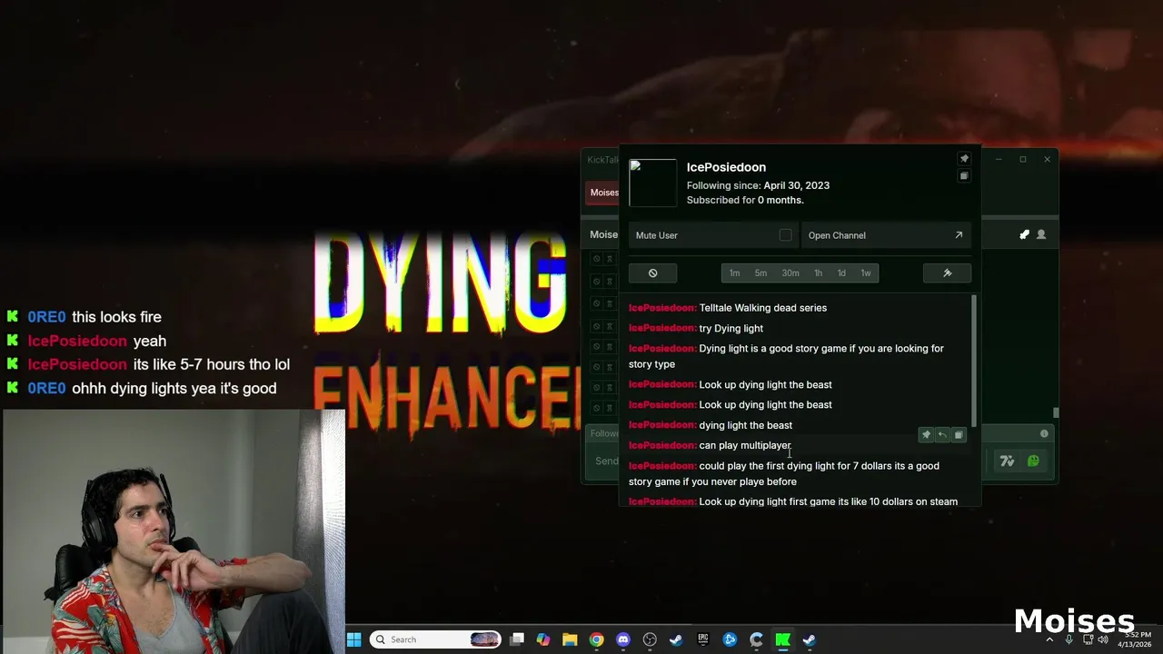Click the KickTalk main chat scrollbar
The width and height of the screenshot is (1163, 654).
(x=1056, y=412)
